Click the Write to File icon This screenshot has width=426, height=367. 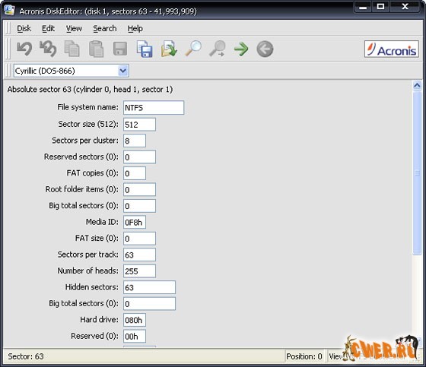[145, 49]
